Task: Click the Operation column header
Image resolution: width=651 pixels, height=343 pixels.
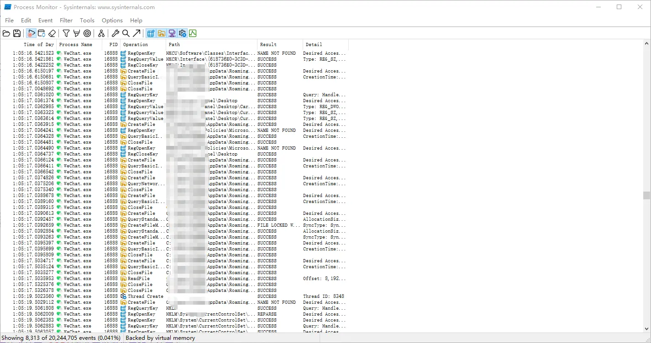Action: (136, 45)
